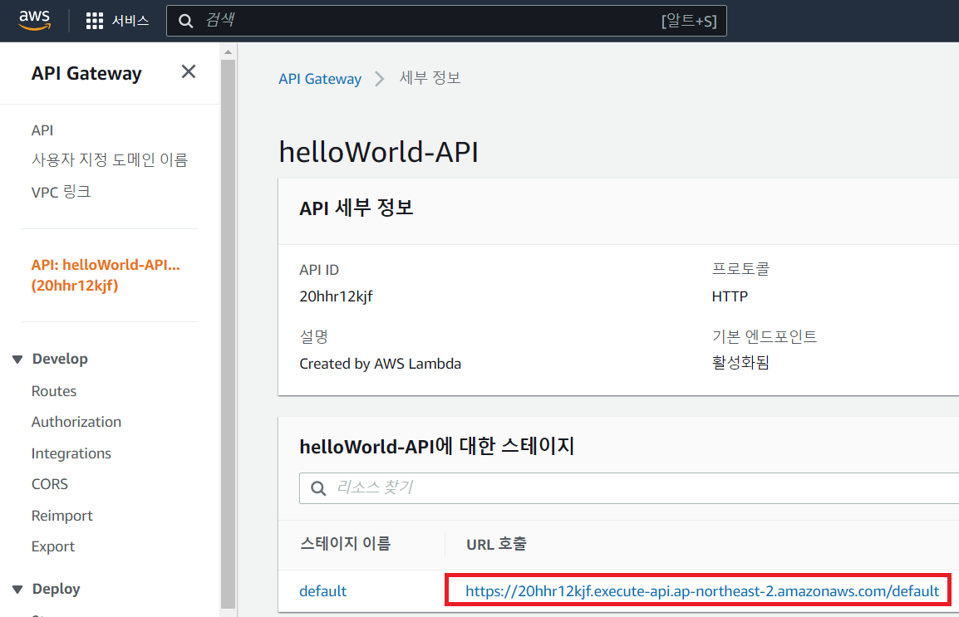Select the API ID value 20hhr12kjf
Viewport: 959px width, 617px height.
(337, 296)
